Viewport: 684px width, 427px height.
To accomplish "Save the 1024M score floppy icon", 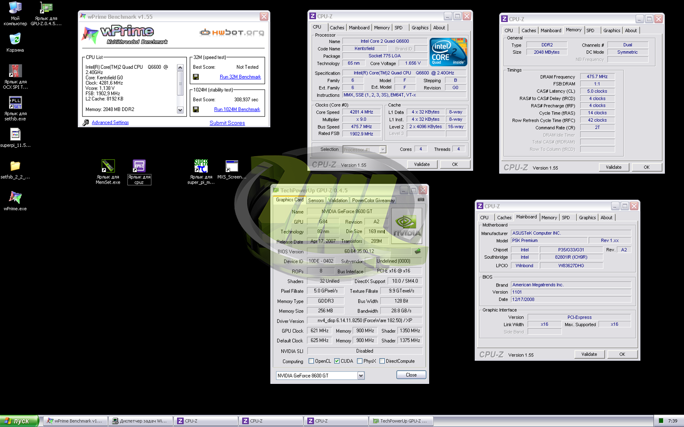I will click(x=196, y=109).
